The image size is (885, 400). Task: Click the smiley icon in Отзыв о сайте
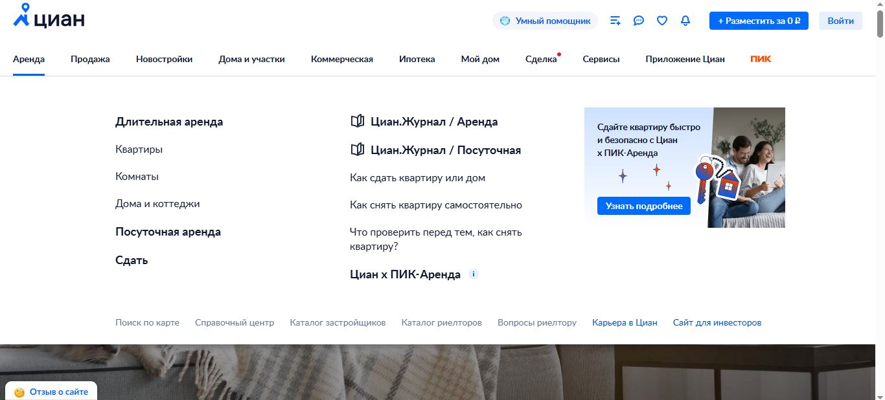point(19,392)
